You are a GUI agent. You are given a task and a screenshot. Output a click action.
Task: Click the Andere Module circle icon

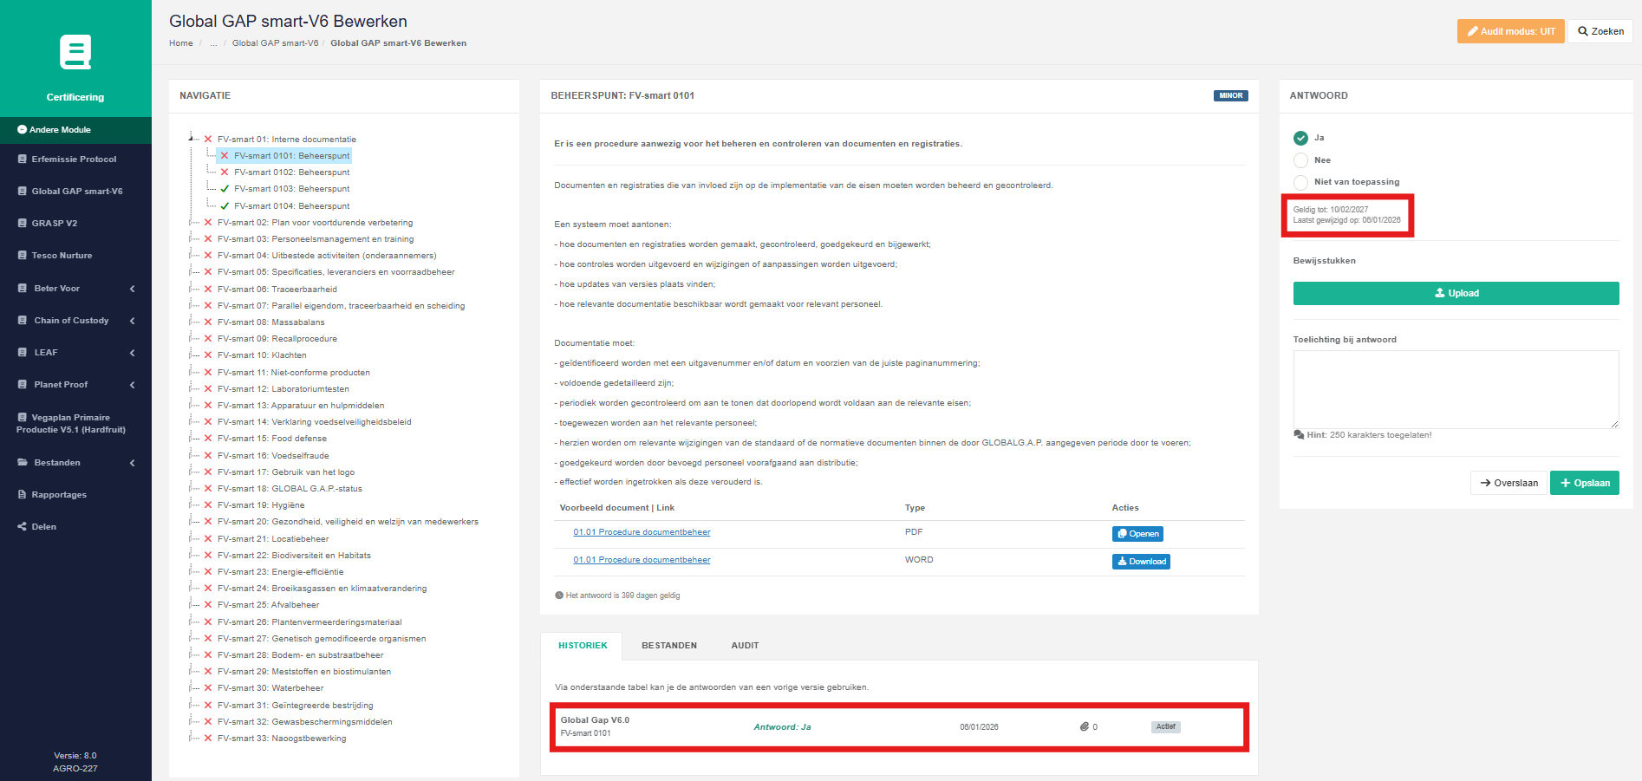pos(23,130)
